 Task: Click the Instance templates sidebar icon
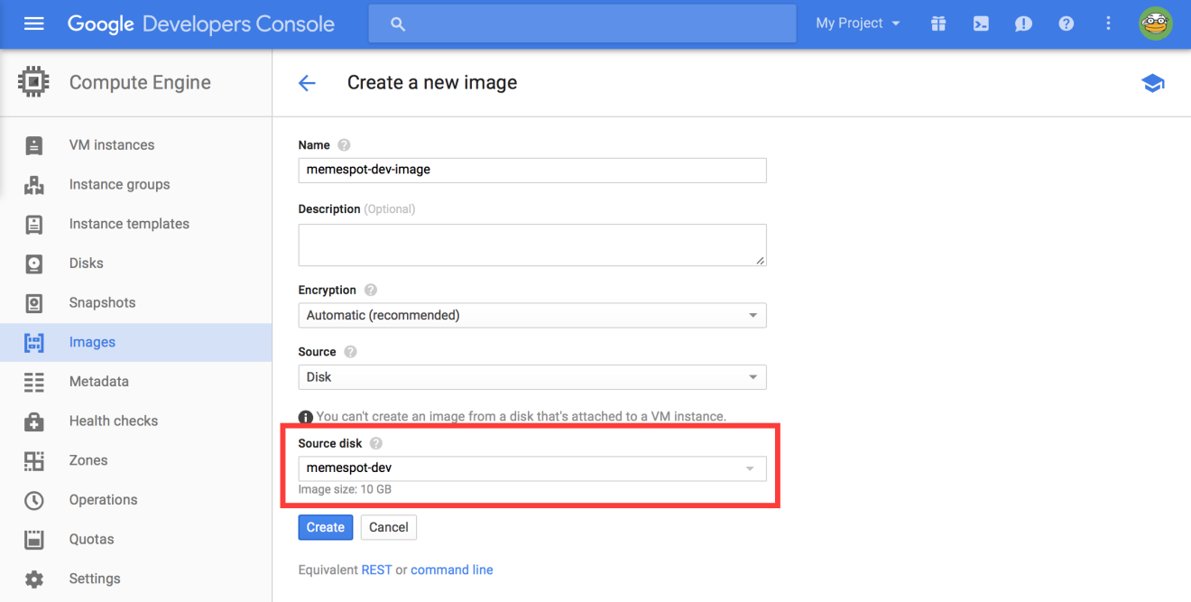tap(34, 224)
